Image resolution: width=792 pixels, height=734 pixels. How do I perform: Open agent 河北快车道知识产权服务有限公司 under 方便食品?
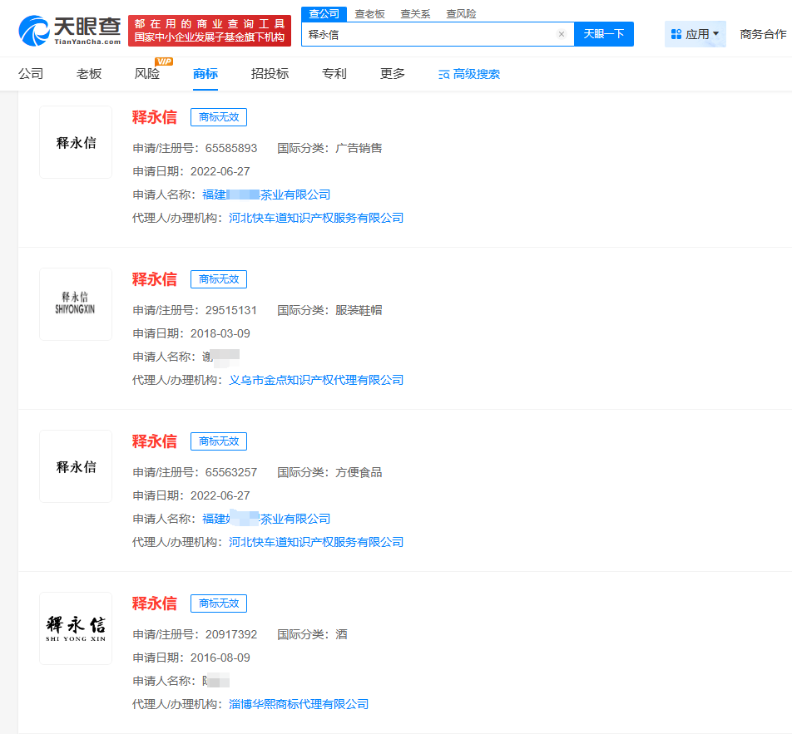[x=316, y=542]
